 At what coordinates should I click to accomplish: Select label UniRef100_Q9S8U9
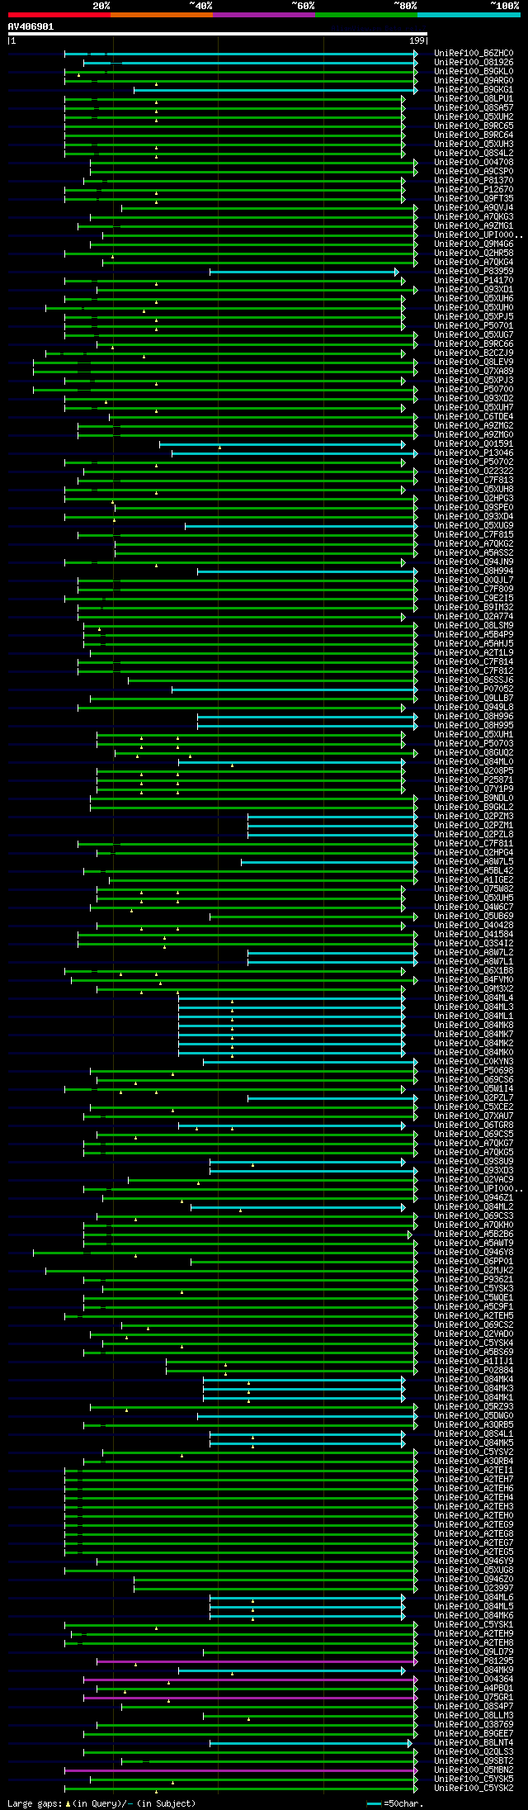(x=474, y=1162)
